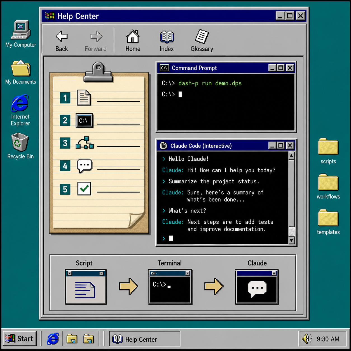Click the 'and improve documentation.' line
The height and width of the screenshot is (351, 351).
point(226,229)
